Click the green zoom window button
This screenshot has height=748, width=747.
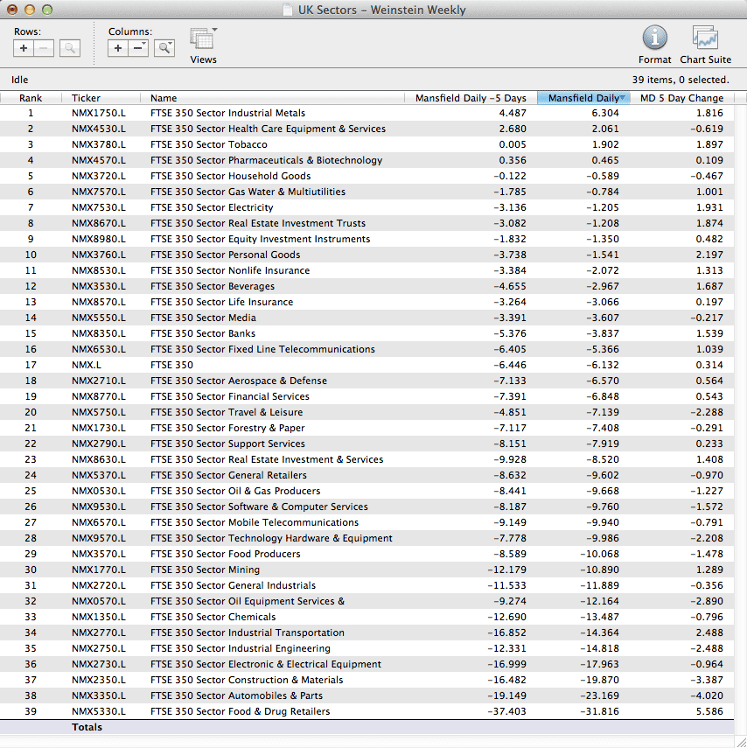click(x=47, y=10)
